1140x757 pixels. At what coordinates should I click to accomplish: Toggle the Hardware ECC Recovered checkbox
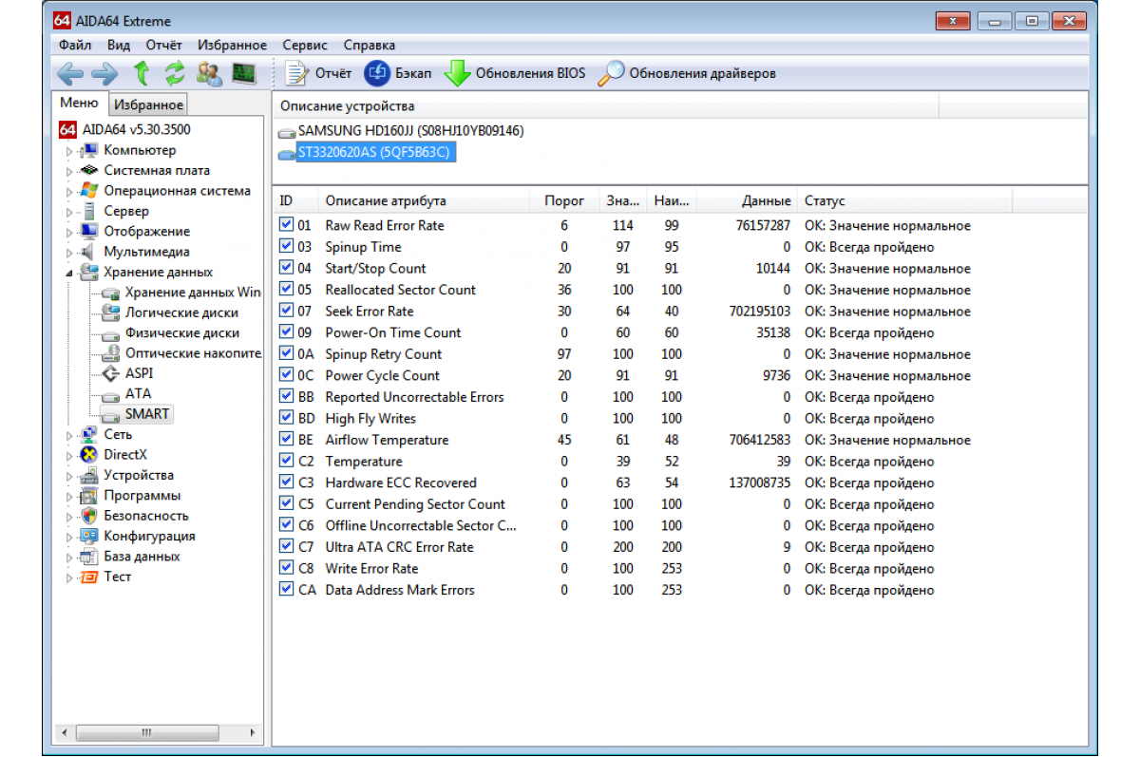286,482
